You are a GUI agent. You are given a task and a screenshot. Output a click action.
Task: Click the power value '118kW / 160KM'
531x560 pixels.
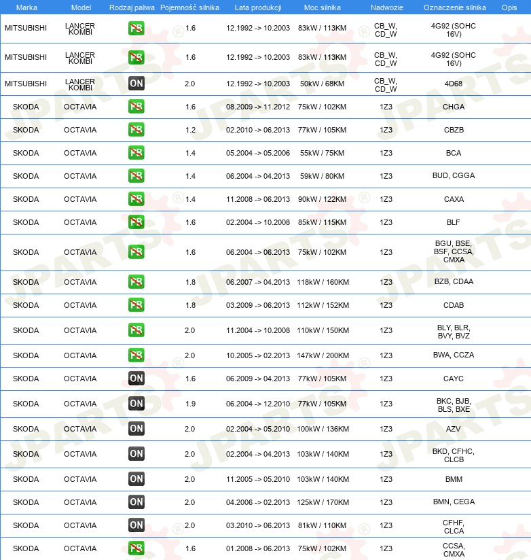pos(323,282)
